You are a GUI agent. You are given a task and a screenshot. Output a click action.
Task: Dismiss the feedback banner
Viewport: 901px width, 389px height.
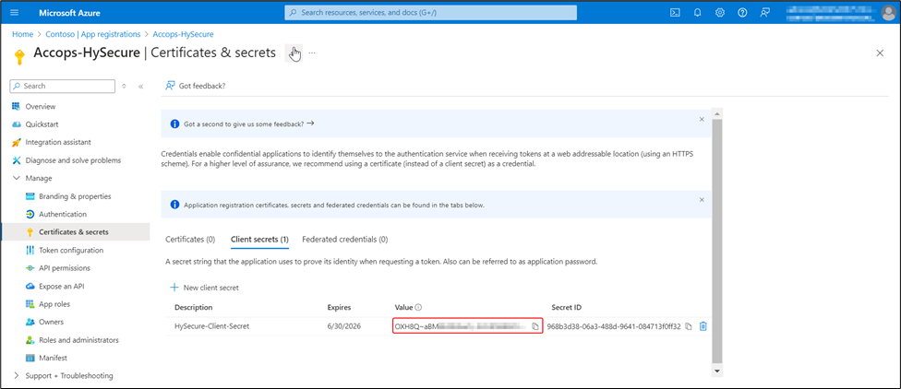[x=702, y=119]
